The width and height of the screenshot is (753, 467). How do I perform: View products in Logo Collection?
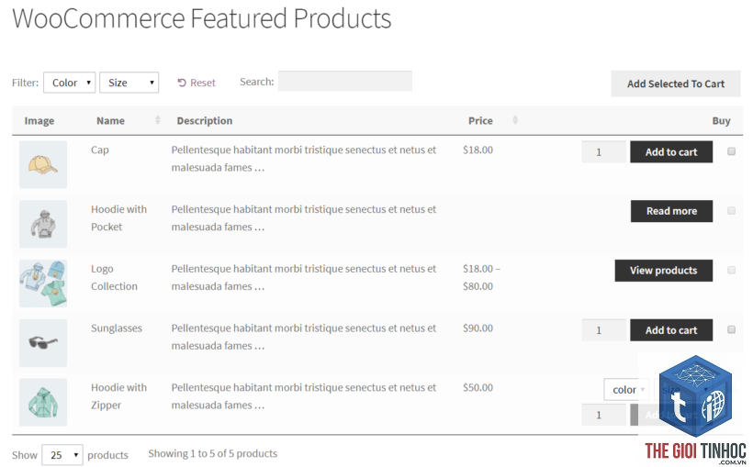664,271
